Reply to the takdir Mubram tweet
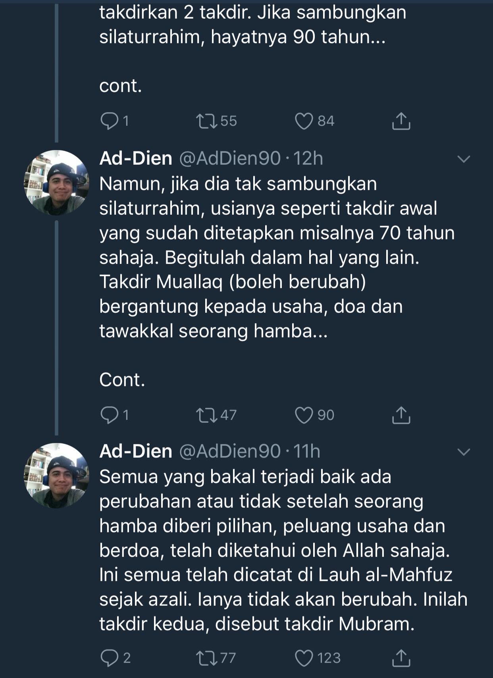The width and height of the screenshot is (493, 678). (x=109, y=658)
